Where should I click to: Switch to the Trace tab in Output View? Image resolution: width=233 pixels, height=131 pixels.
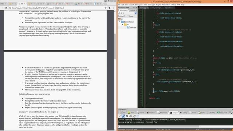tap(193, 113)
